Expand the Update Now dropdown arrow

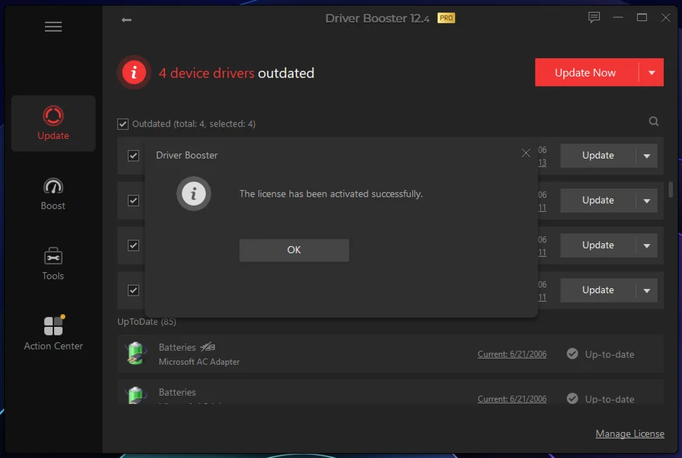pyautogui.click(x=652, y=73)
